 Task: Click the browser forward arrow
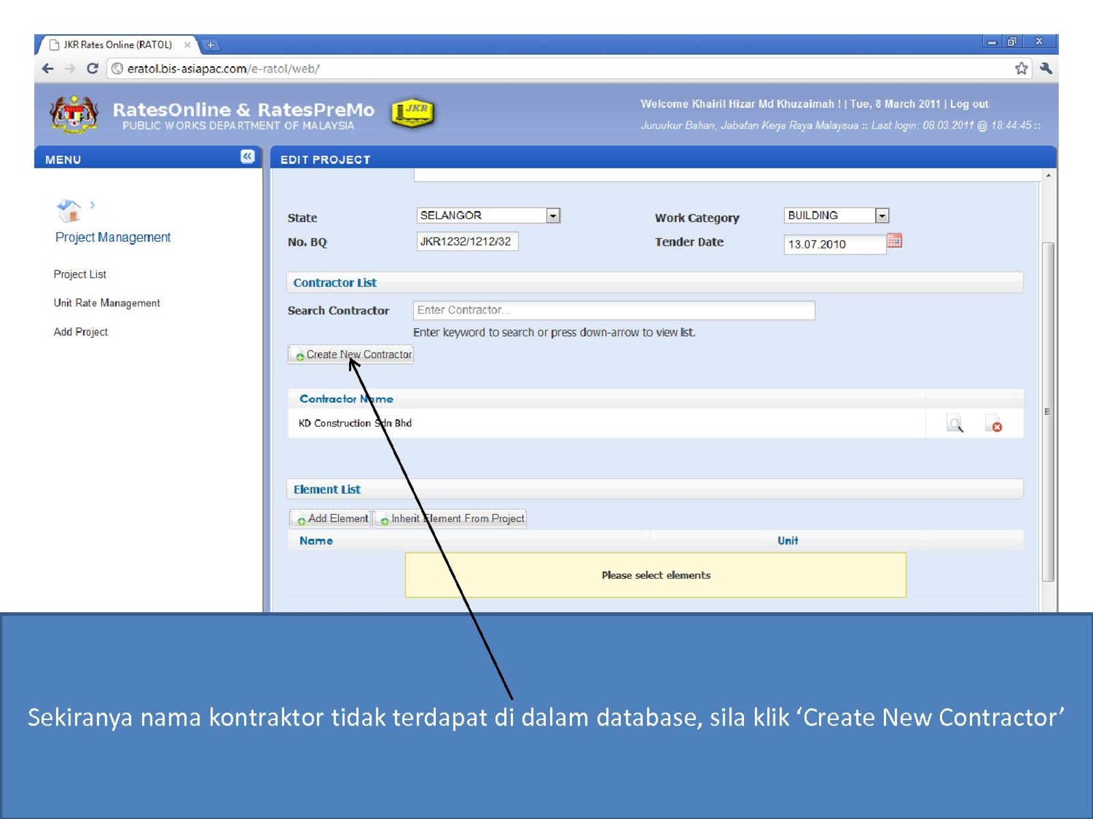coord(70,69)
